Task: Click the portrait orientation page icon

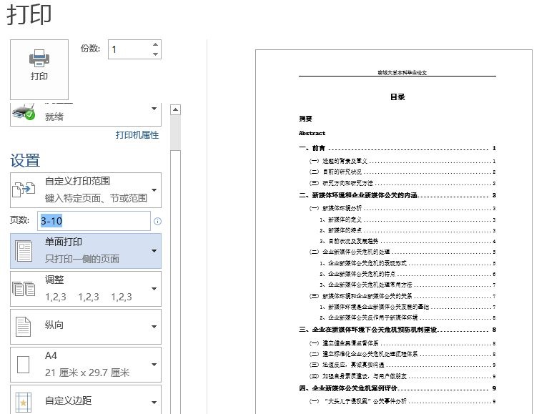Action: 24,327
